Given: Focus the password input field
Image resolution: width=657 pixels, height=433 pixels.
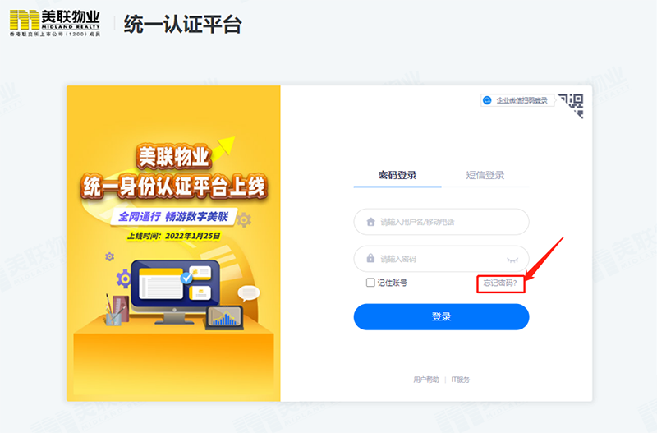Looking at the screenshot, I should tap(441, 259).
